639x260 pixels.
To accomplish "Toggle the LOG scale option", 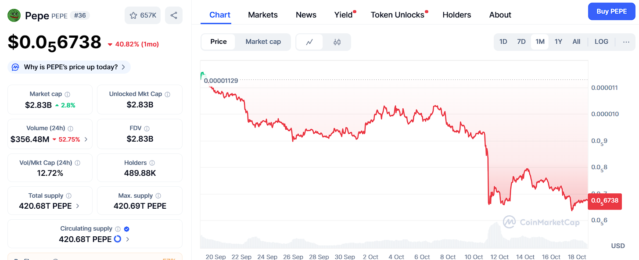I will (x=601, y=42).
